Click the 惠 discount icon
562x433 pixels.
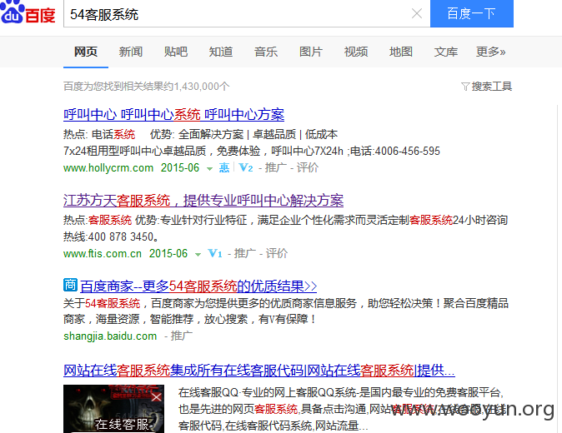[224, 167]
